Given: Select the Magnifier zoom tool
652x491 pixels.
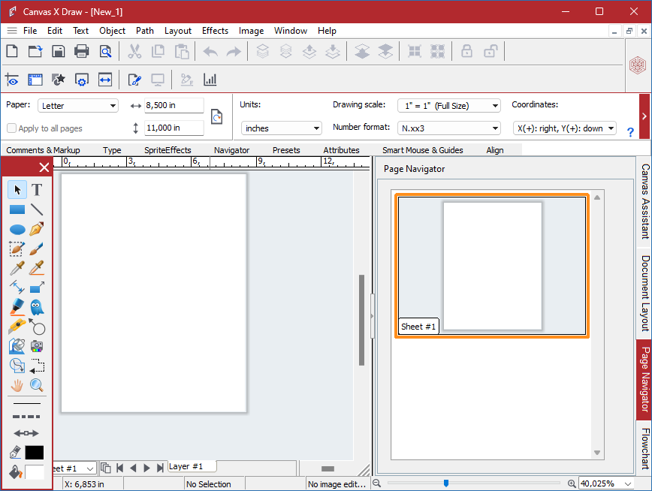Looking at the screenshot, I should [37, 386].
